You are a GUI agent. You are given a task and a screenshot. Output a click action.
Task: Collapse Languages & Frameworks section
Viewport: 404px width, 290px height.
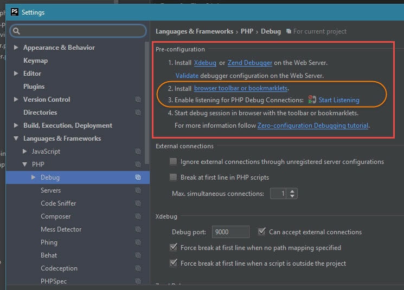coord(16,139)
